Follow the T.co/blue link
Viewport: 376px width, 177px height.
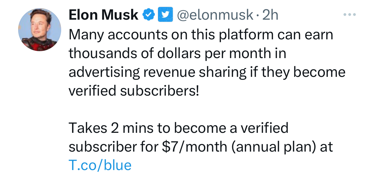click(100, 165)
